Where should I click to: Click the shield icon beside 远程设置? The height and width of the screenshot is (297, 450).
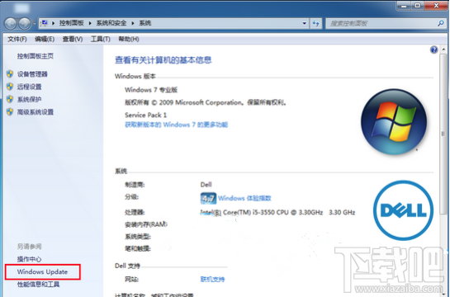(10, 87)
